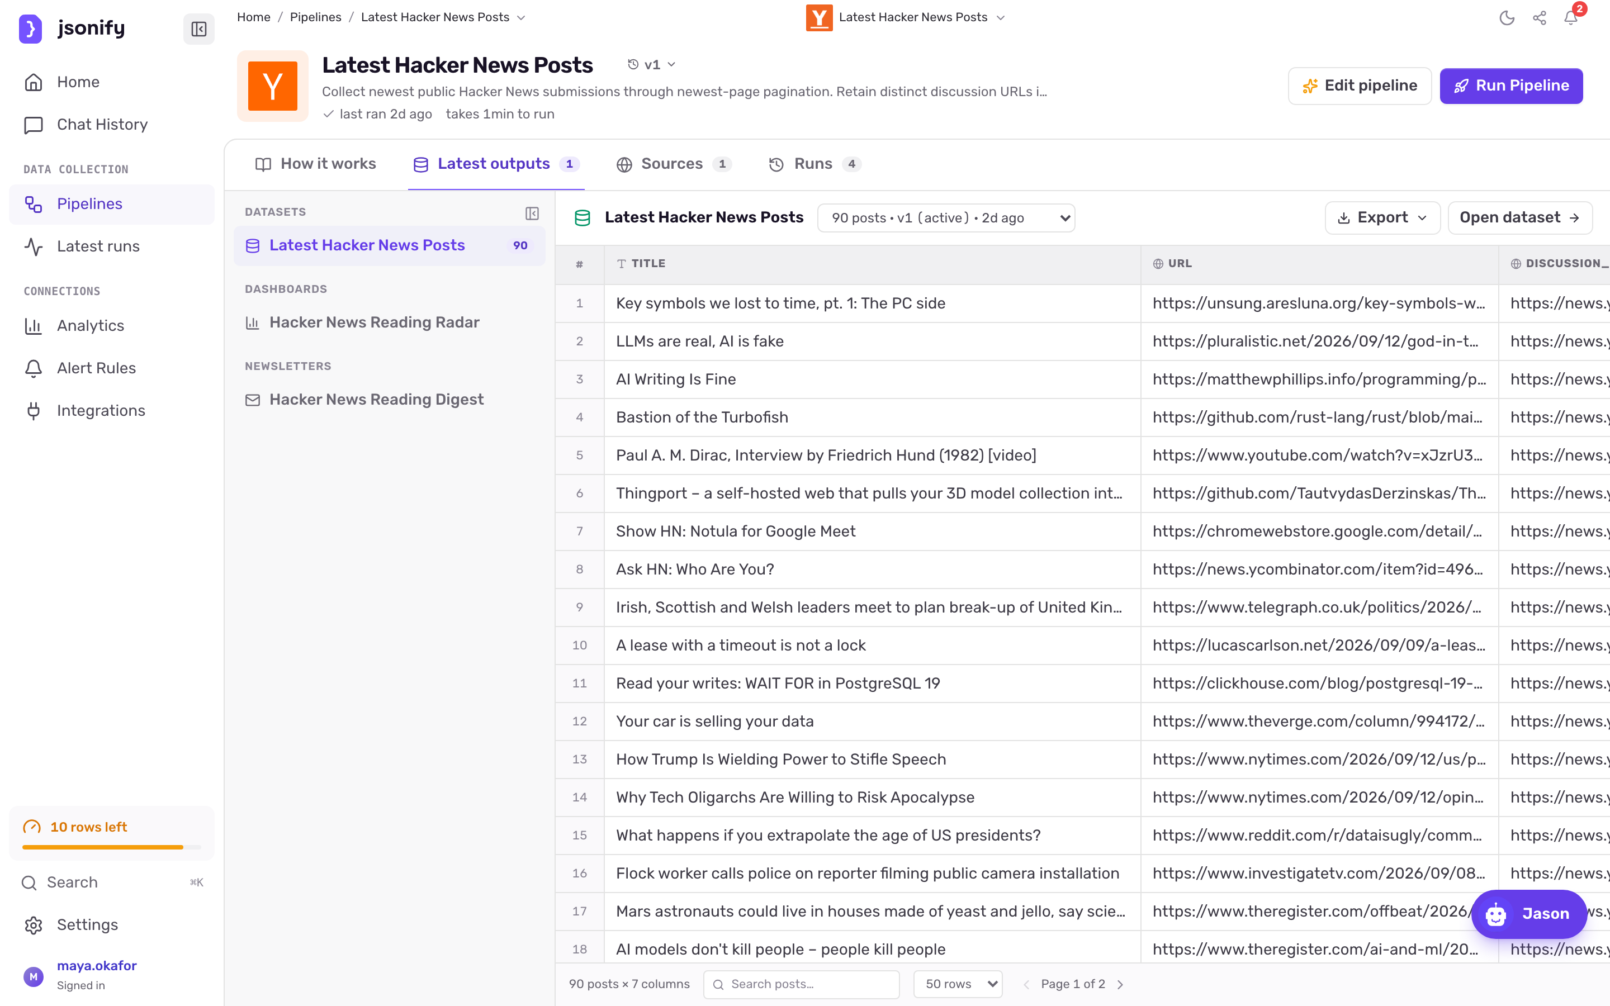Click the www.theverge.com URL cell

coord(1319,721)
